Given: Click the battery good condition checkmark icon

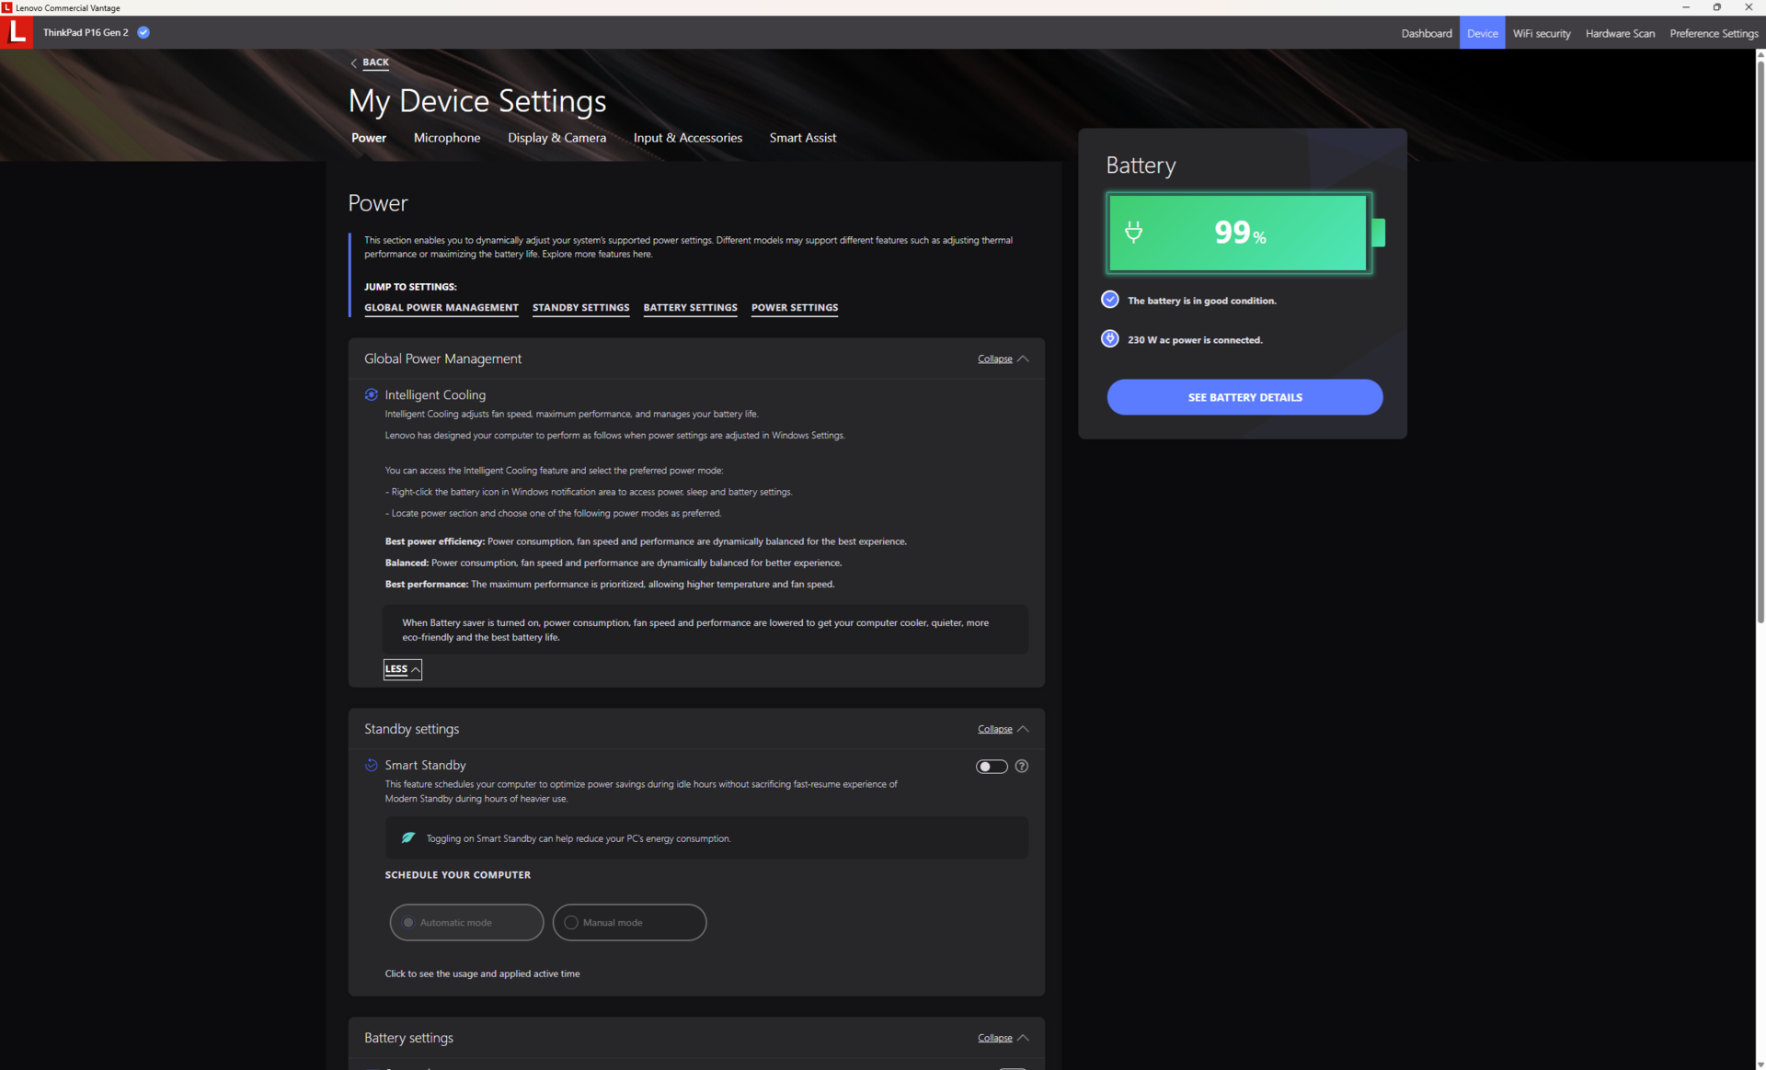Looking at the screenshot, I should tap(1110, 300).
